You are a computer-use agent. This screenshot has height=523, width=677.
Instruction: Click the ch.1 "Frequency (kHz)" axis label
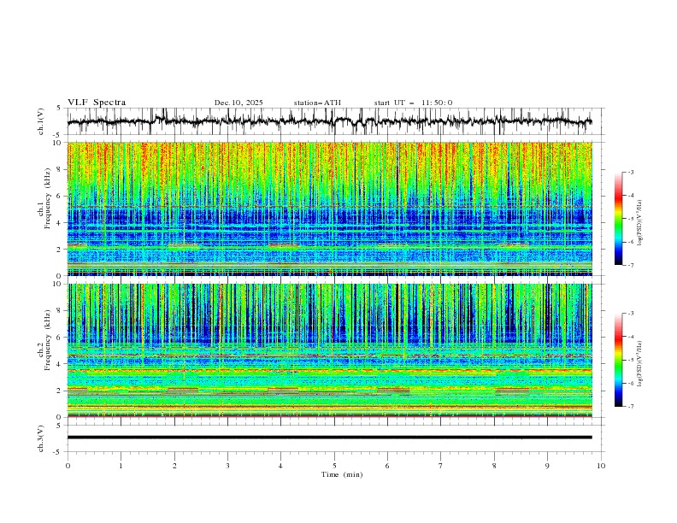click(47, 199)
